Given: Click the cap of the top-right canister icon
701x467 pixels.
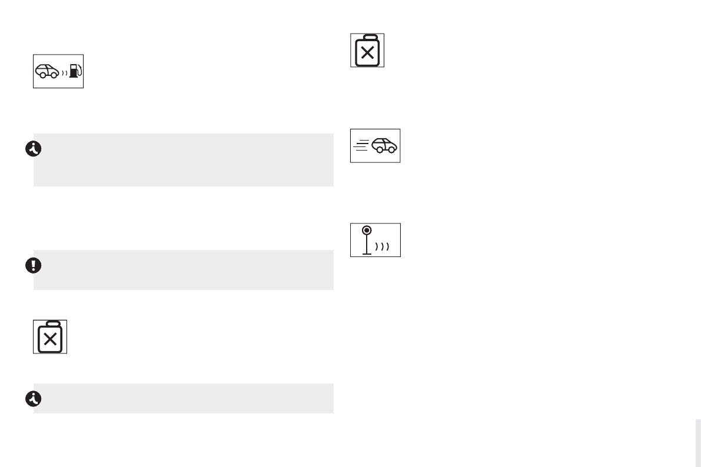Looking at the screenshot, I should (367, 36).
